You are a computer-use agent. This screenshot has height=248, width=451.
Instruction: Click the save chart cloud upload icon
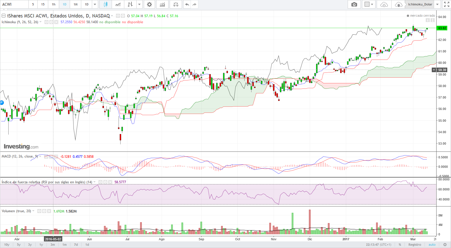(398, 4)
